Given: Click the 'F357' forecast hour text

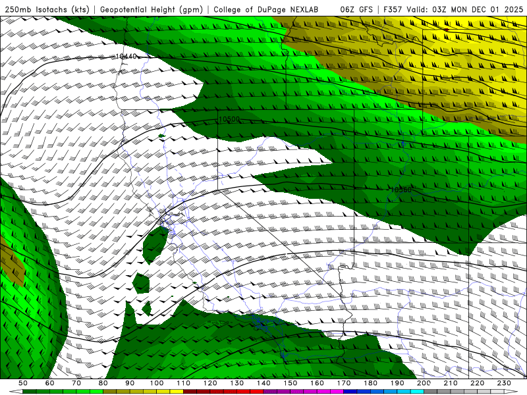Looking at the screenshot, I should pyautogui.click(x=393, y=9).
